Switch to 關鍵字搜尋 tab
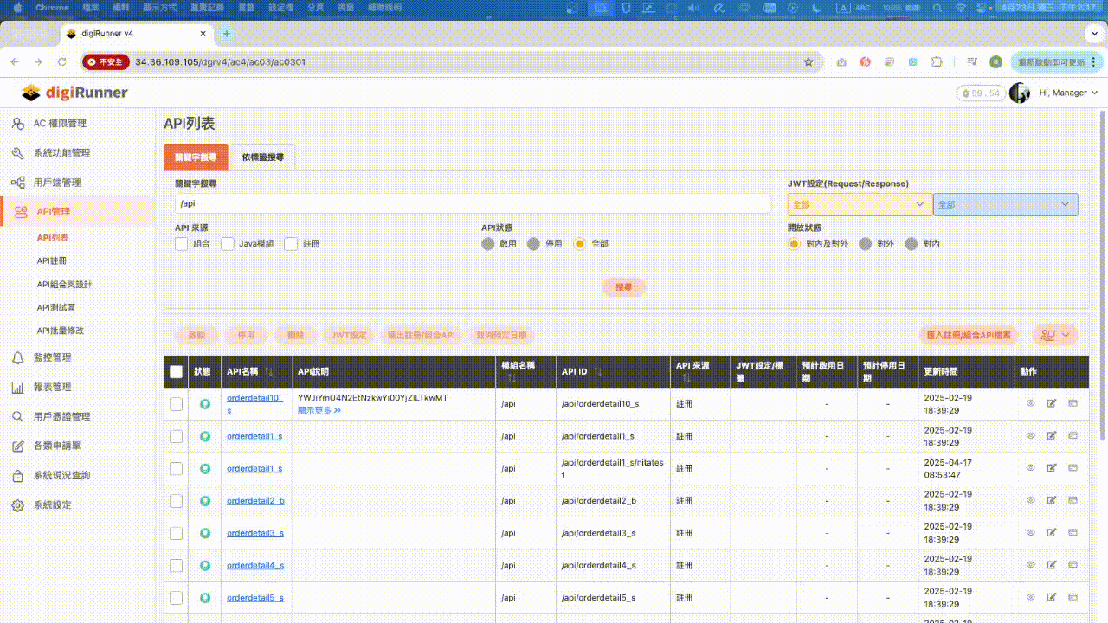The image size is (1108, 623). tap(196, 157)
